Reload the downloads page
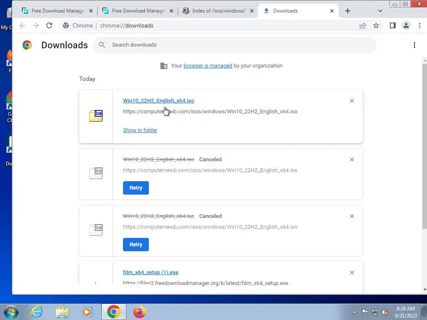 (49, 25)
